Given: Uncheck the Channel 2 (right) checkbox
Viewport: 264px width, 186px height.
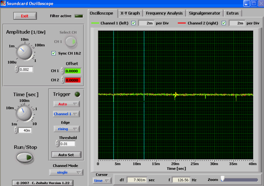Looking at the screenshot, I should (x=223, y=23).
